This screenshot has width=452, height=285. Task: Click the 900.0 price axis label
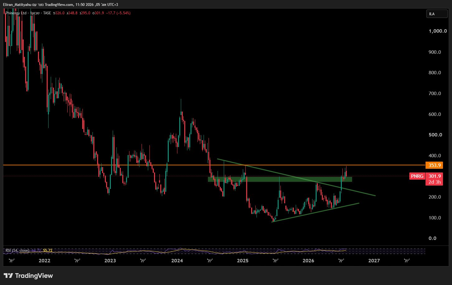pyautogui.click(x=435, y=52)
